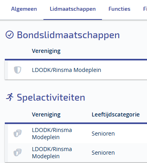Image resolution: width=147 pixels, height=163 pixels.
Task: Click the LDODK/Rinsma Modeplein club name in the Bondslidmaatschappen table
Action: pyautogui.click(x=67, y=70)
